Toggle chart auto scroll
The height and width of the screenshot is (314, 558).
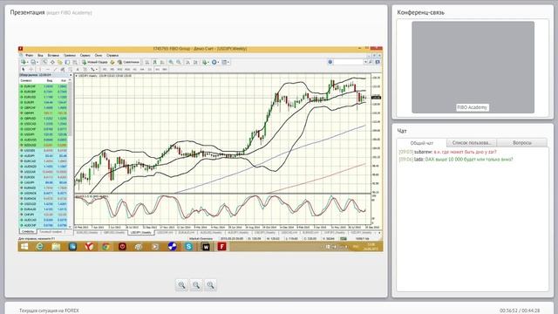pyautogui.click(x=188, y=62)
